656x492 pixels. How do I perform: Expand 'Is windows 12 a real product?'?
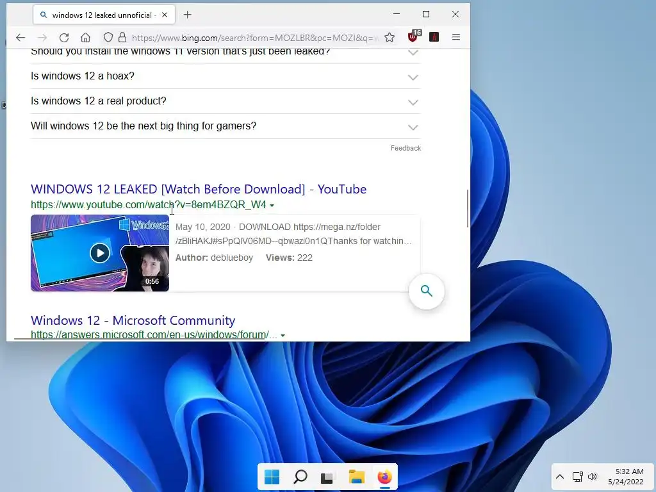pos(225,101)
